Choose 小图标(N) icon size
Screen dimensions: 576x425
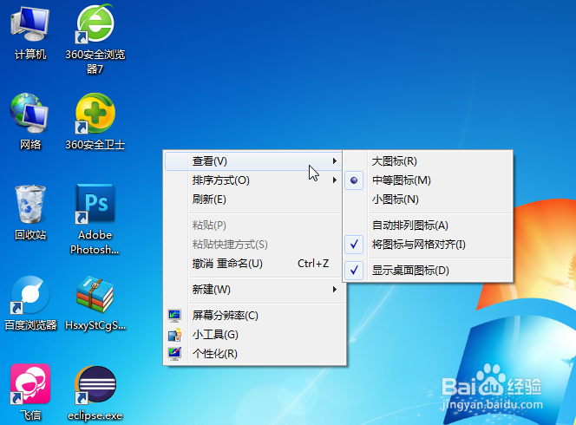tap(428, 199)
